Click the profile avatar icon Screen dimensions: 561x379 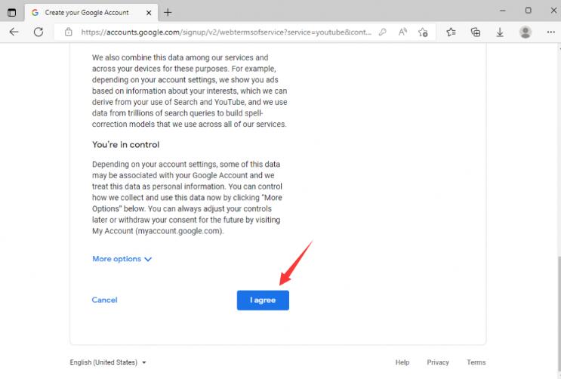pyautogui.click(x=526, y=32)
